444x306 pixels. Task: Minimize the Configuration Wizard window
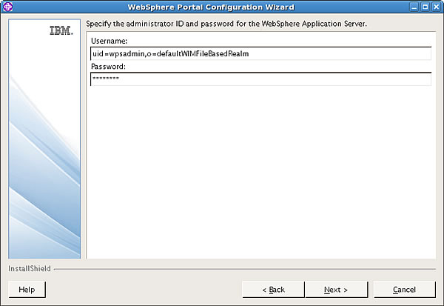coord(414,7)
